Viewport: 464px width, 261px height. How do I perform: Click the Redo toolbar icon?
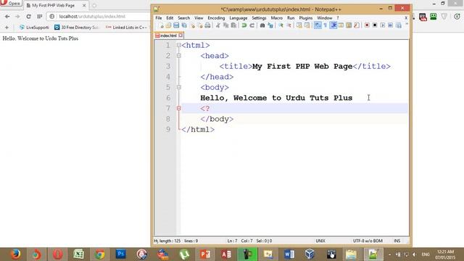coord(252,25)
